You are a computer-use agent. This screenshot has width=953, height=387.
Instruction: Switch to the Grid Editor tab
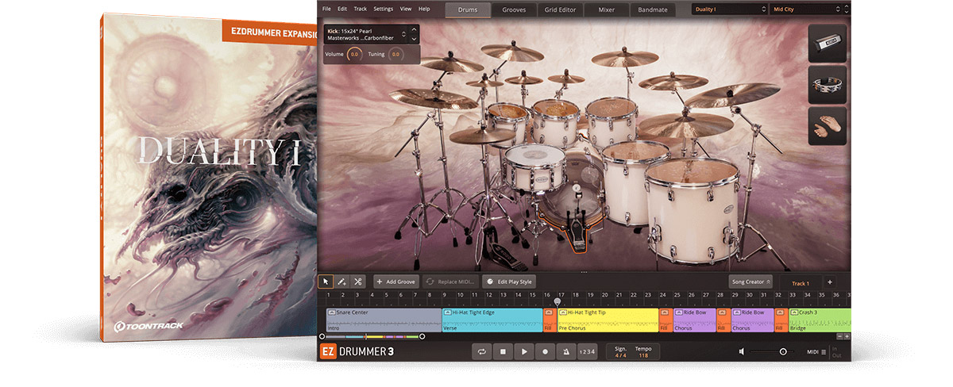560,10
